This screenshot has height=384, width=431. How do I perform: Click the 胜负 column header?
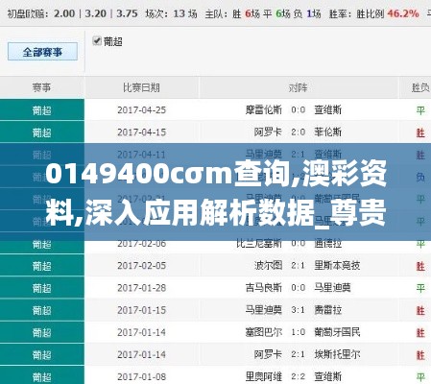(420, 87)
